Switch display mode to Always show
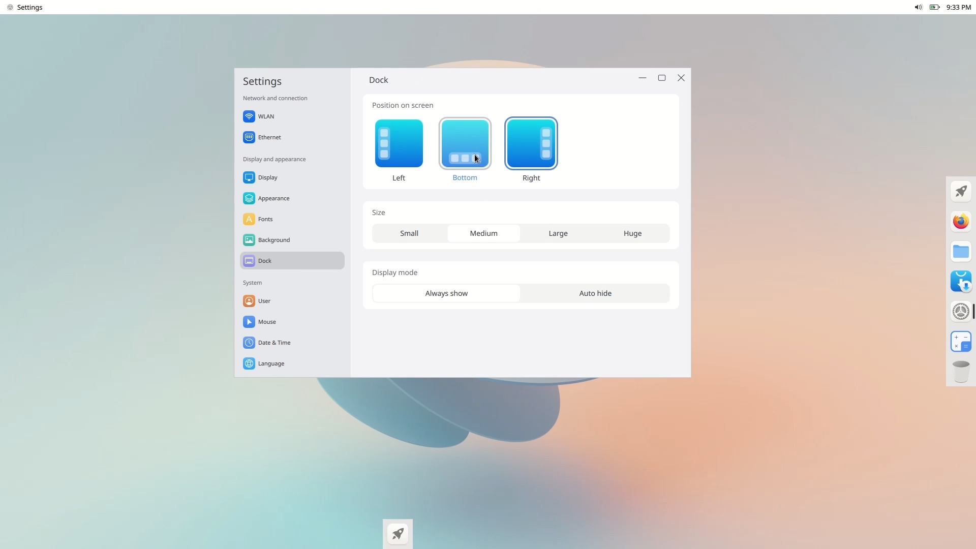Screen dimensions: 976x549 click(x=446, y=293)
